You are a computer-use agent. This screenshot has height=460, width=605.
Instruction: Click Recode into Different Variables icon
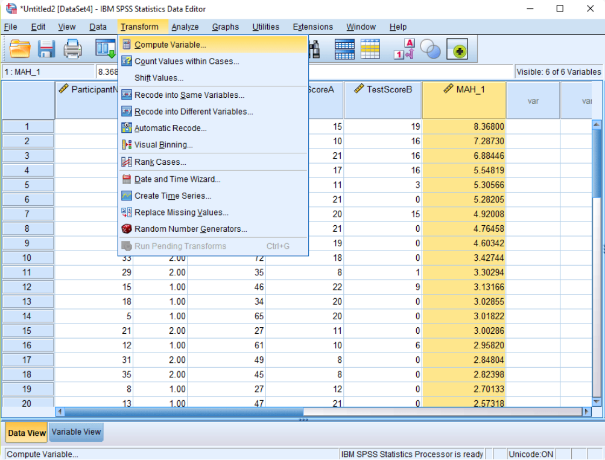tap(126, 111)
